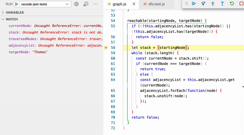Viewport: 244px width, 135px height.
Task: Continue debugging execution
Action: [x=194, y=4]
